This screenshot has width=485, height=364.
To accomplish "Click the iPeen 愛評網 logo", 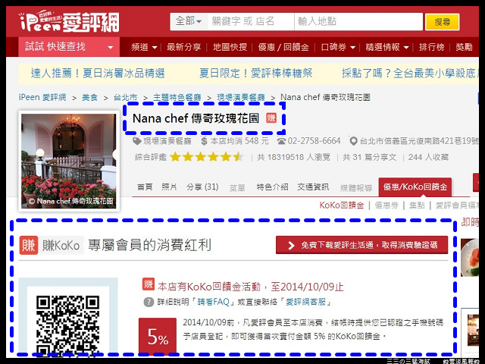I will (x=69, y=22).
